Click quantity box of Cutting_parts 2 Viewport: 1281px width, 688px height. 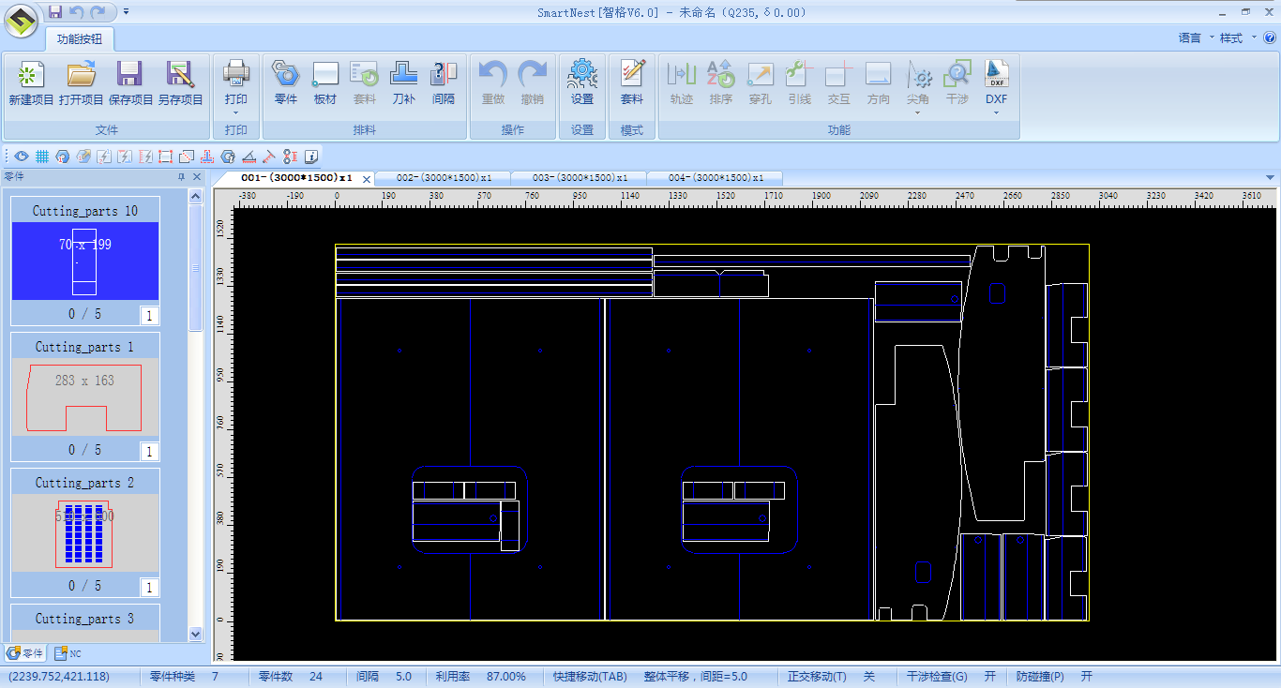pyautogui.click(x=149, y=588)
